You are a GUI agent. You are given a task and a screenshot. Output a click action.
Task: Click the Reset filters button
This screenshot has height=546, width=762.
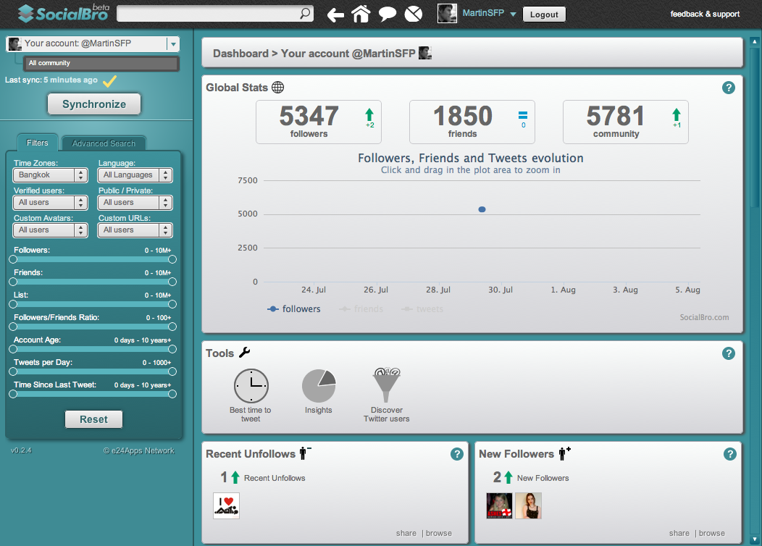93,419
